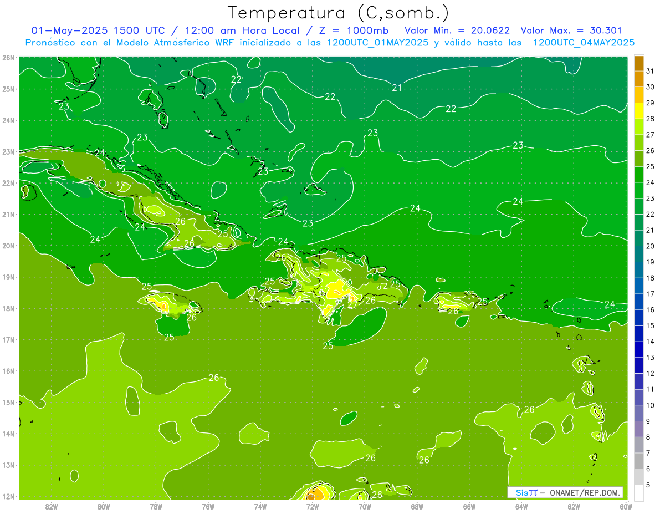Click the colorbar swatch between 20 and 21
Screen dimensions: 665x514
[640, 238]
